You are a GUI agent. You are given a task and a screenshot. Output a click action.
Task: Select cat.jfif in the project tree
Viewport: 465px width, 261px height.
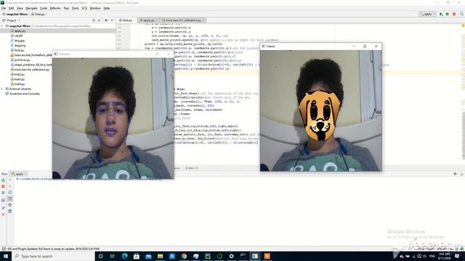click(x=17, y=36)
